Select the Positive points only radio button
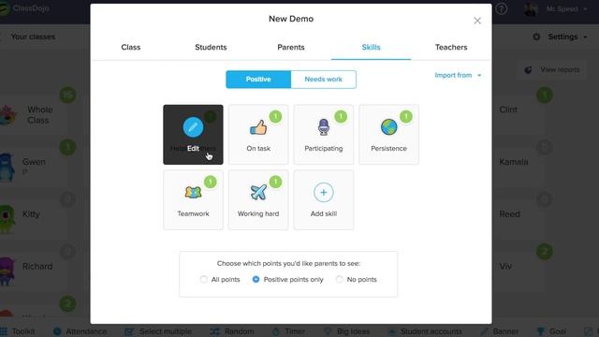This screenshot has width=599, height=337. click(256, 279)
